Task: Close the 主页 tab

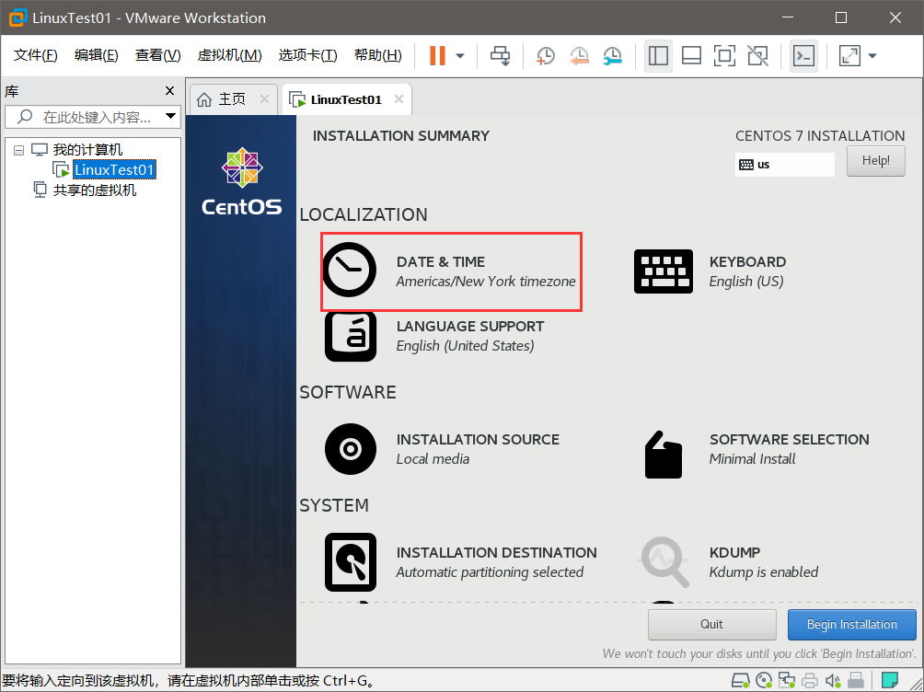Action: click(x=264, y=99)
